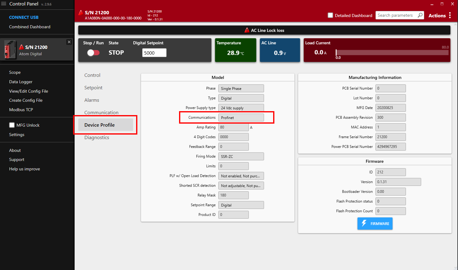The height and width of the screenshot is (270, 458).
Task: Click the FIRMWARE button
Action: point(375,224)
